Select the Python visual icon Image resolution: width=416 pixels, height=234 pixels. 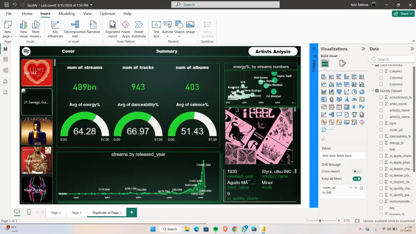click(x=362, y=107)
